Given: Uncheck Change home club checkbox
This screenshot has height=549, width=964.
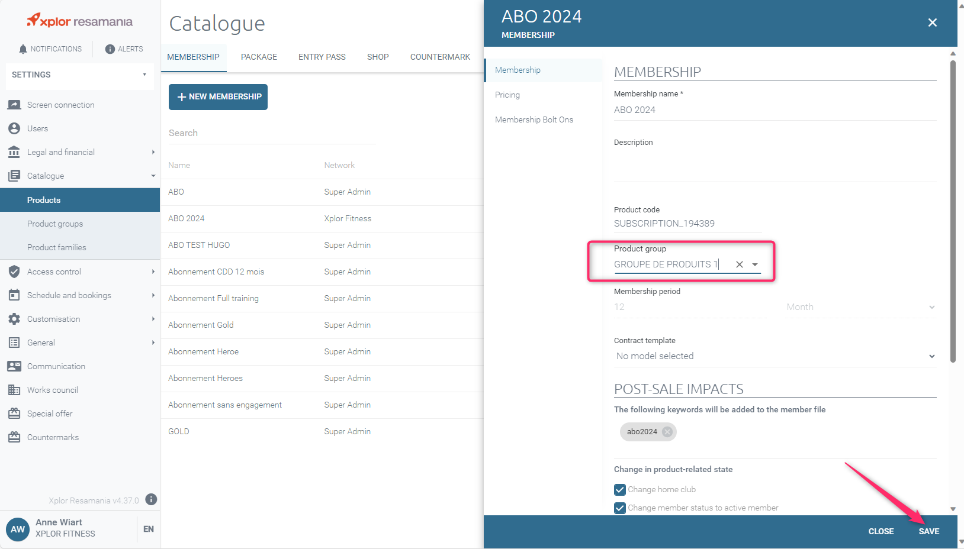Looking at the screenshot, I should (x=620, y=490).
